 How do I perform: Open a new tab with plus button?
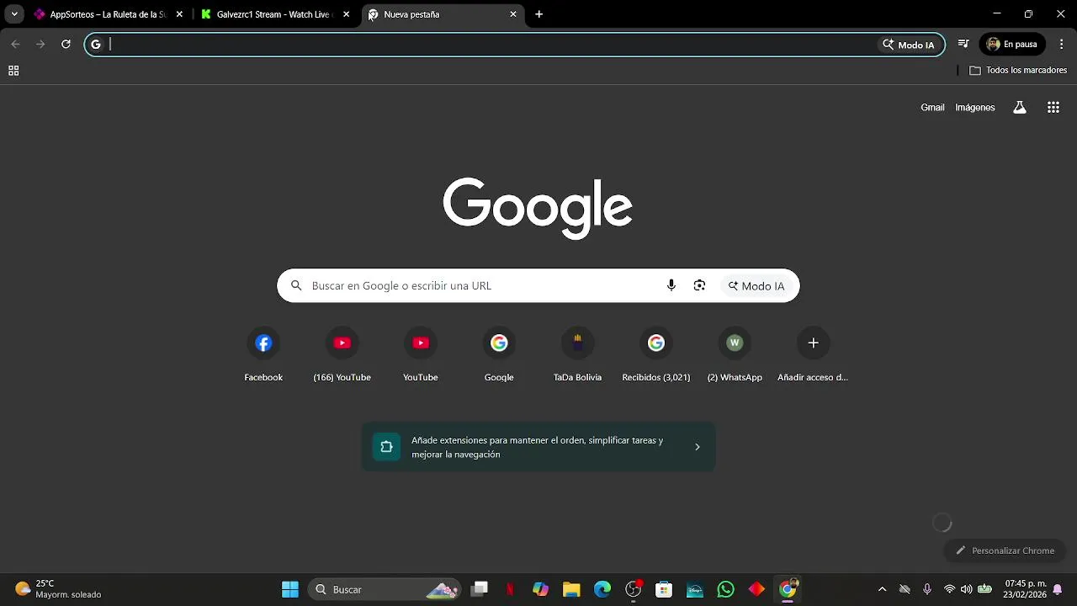(x=539, y=14)
